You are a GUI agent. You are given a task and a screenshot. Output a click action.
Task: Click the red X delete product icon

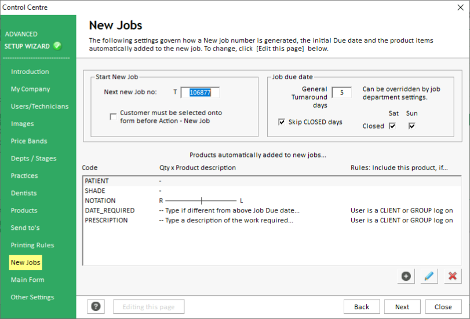pos(453,276)
